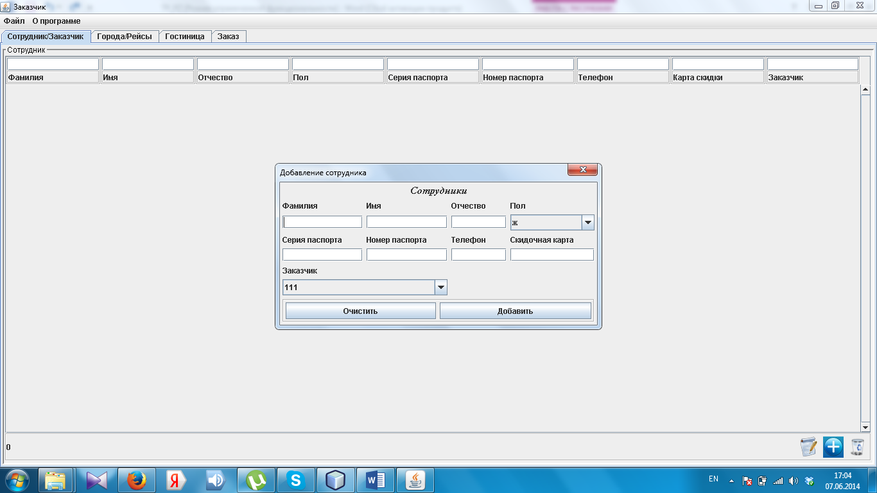Click the table scrollbar up arrow
Screen dimensions: 877x493
pos(865,89)
